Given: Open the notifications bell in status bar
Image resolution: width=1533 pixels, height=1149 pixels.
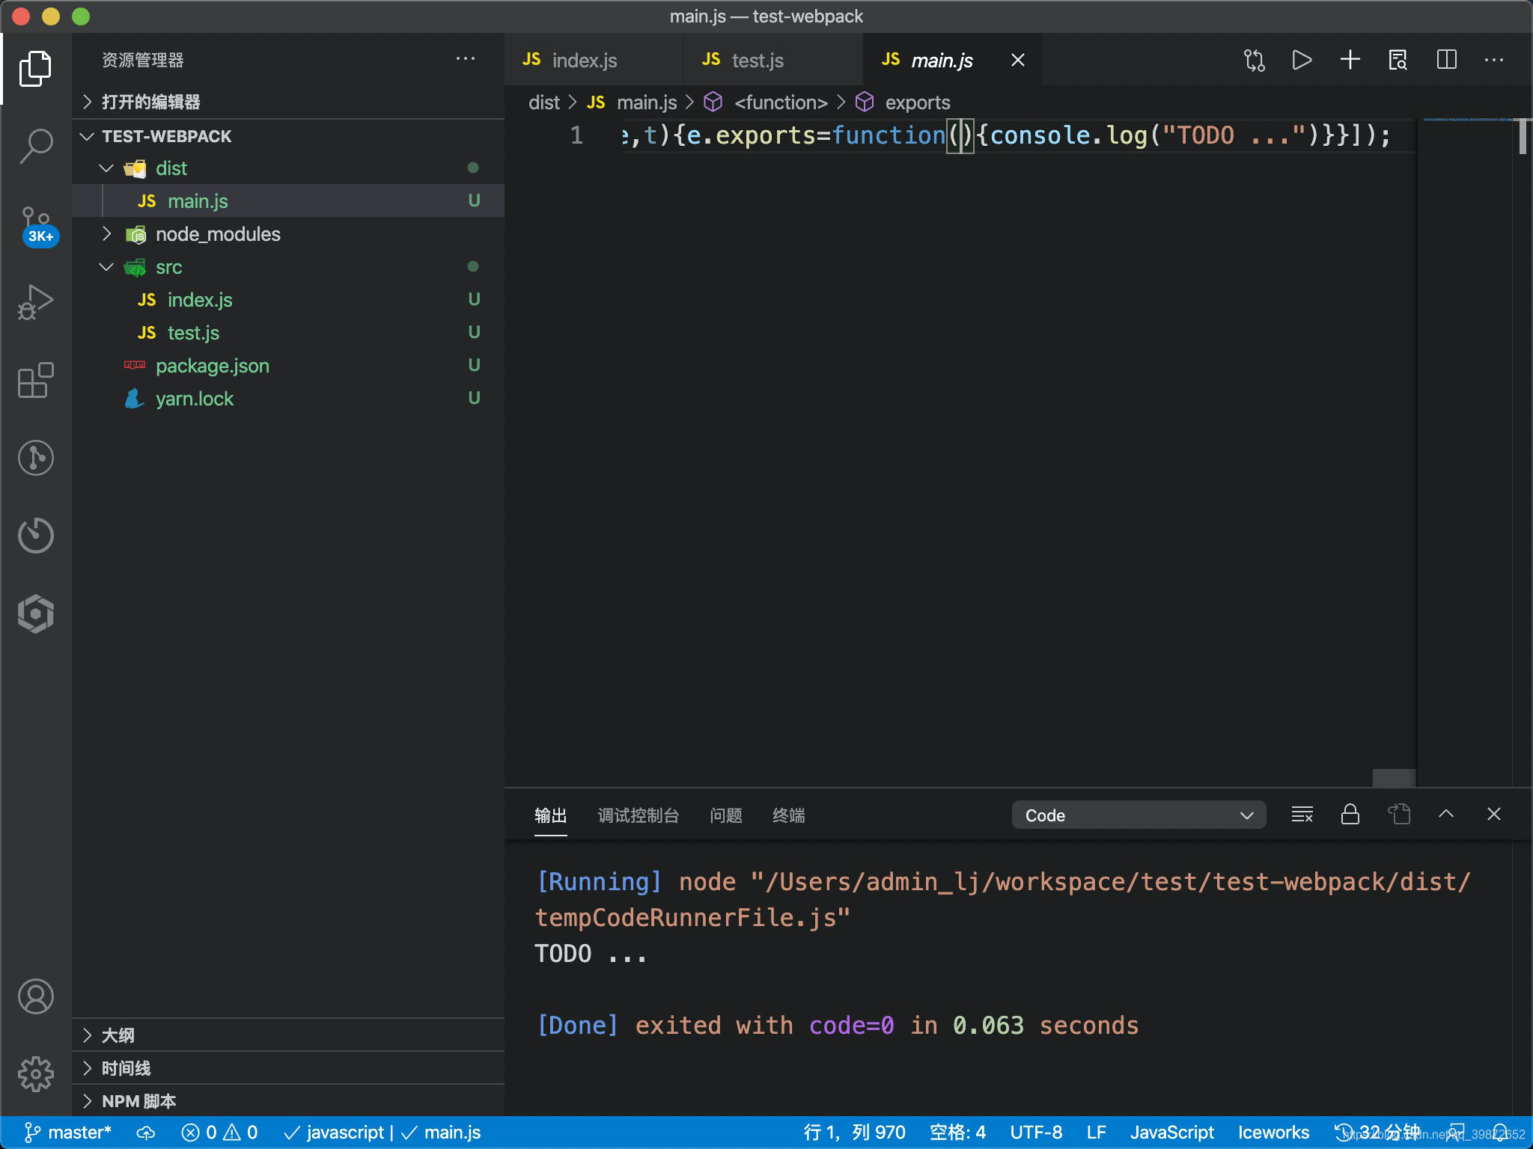Looking at the screenshot, I should pyautogui.click(x=1501, y=1133).
